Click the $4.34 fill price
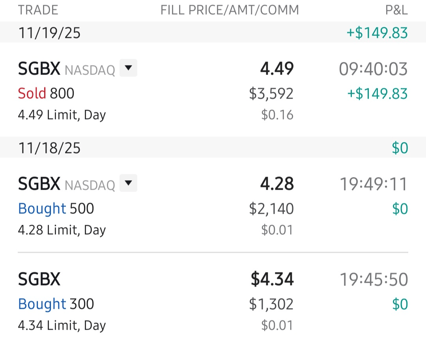Viewport: 426px width, 345px height. pyautogui.click(x=272, y=280)
